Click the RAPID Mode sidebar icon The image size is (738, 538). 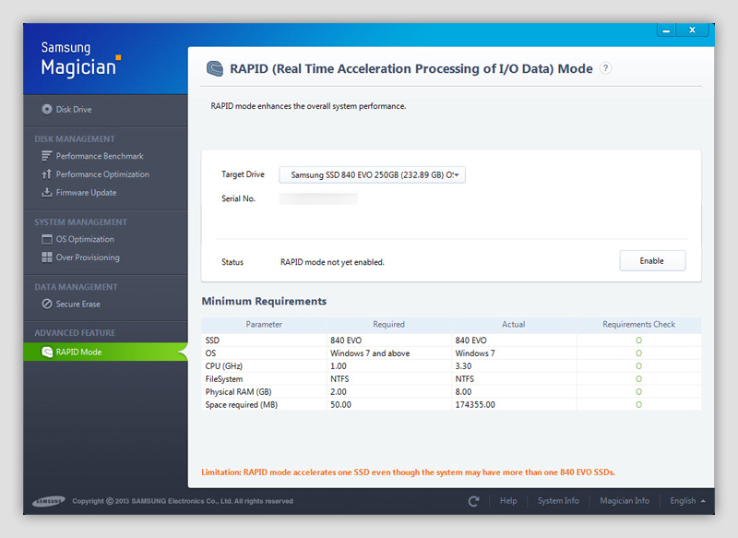(x=47, y=352)
